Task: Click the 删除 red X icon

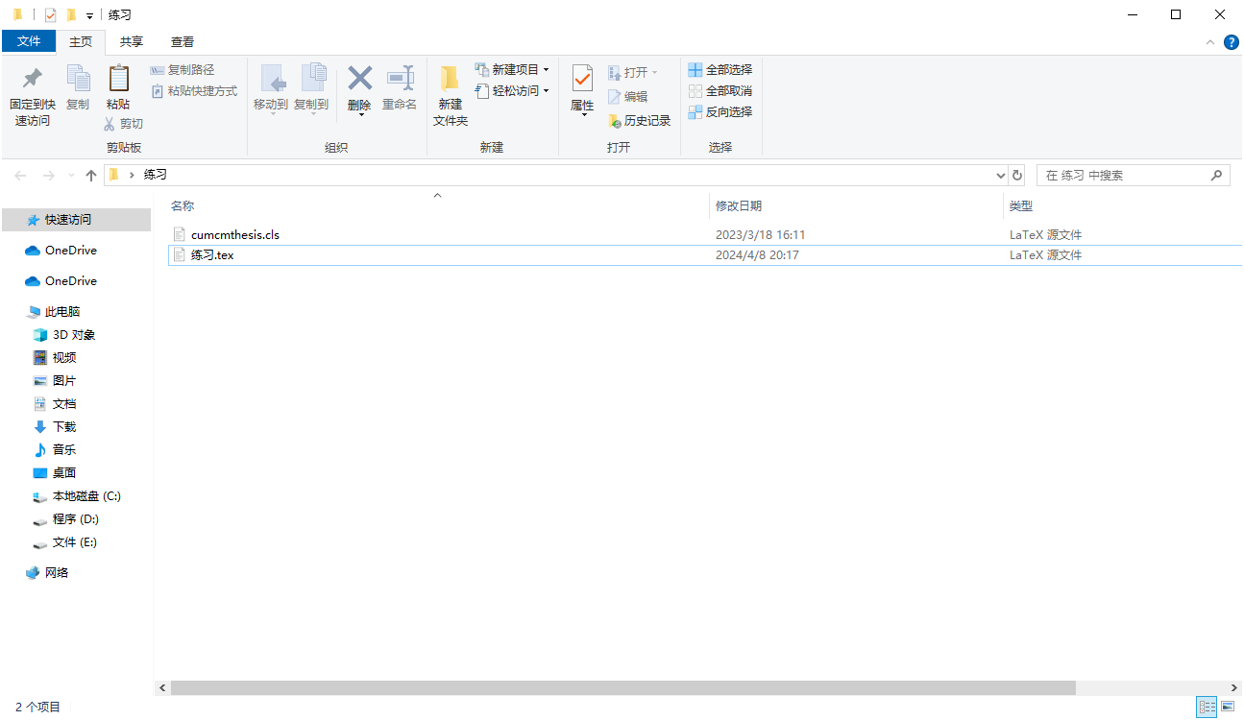Action: 359,79
